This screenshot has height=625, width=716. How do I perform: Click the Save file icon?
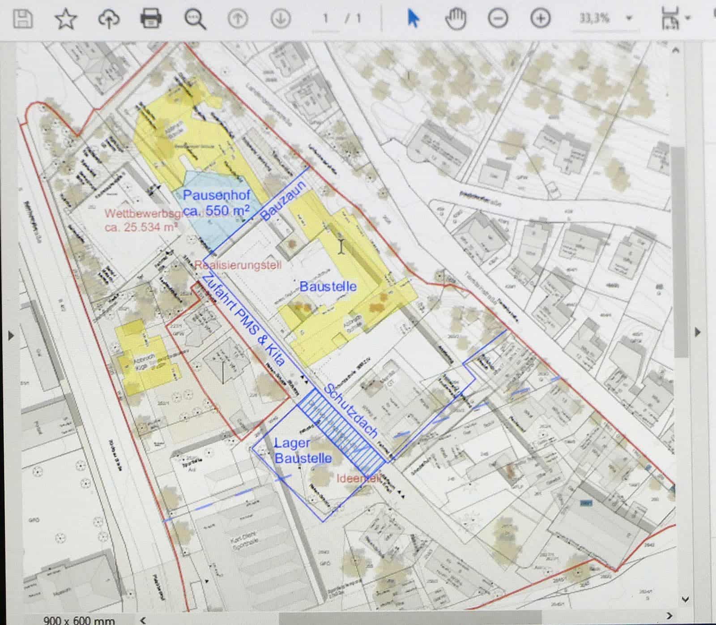(22, 19)
